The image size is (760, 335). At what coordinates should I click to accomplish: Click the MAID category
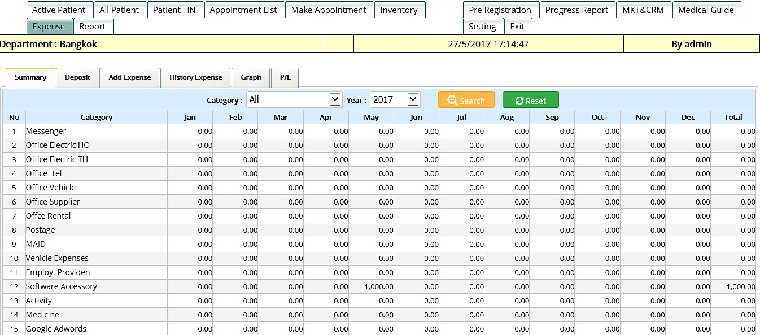[36, 244]
